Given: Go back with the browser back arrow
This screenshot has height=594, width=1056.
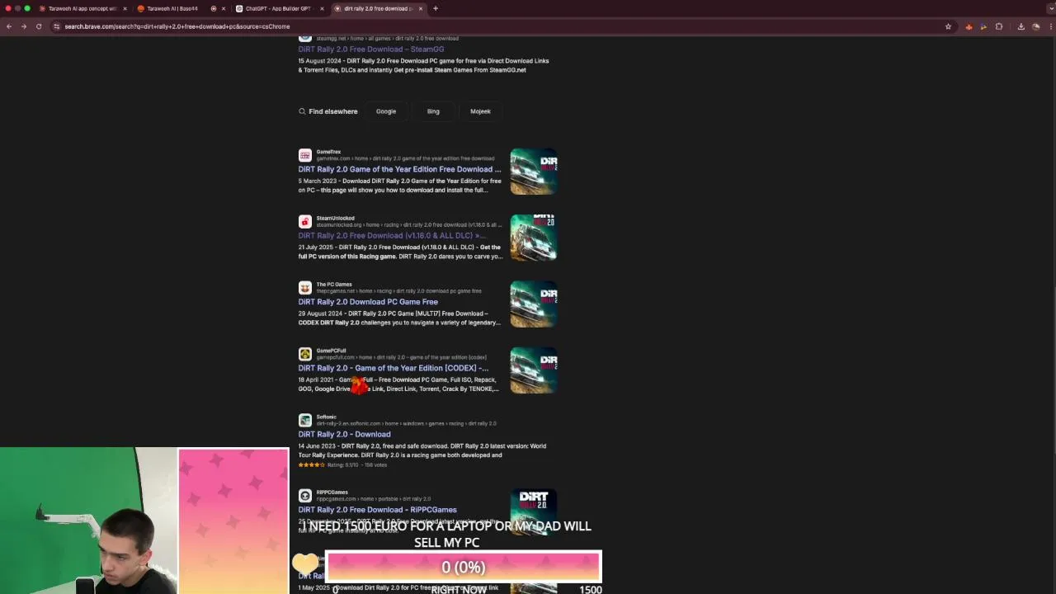Looking at the screenshot, I should pos(9,26).
